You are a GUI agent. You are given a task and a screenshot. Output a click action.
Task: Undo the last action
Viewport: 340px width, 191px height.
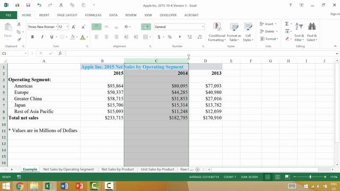tap(39, 5)
